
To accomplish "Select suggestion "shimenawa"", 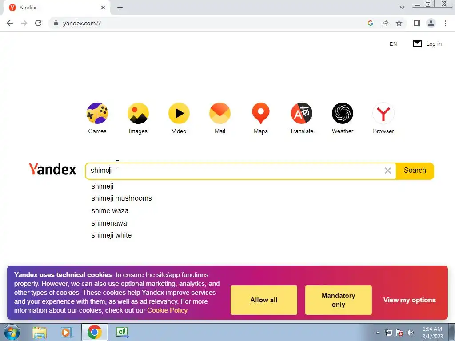I will coord(109,223).
